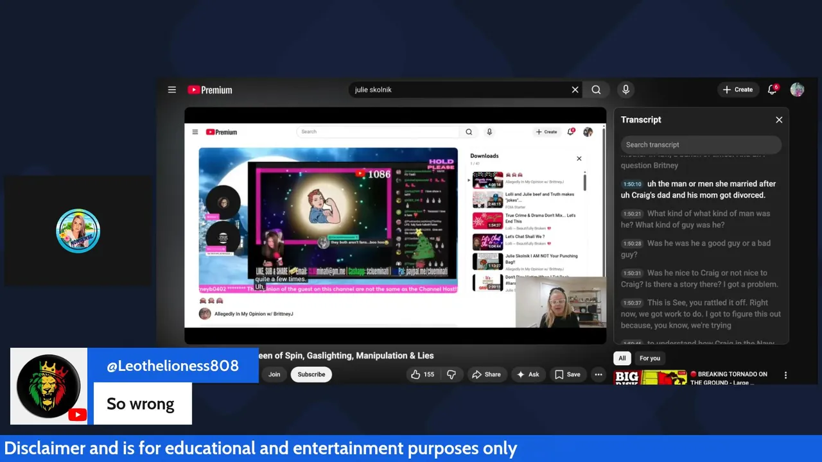Open the Breaking Tornado recommended video thumbnail
Screen dimensions: 822x462
point(650,377)
